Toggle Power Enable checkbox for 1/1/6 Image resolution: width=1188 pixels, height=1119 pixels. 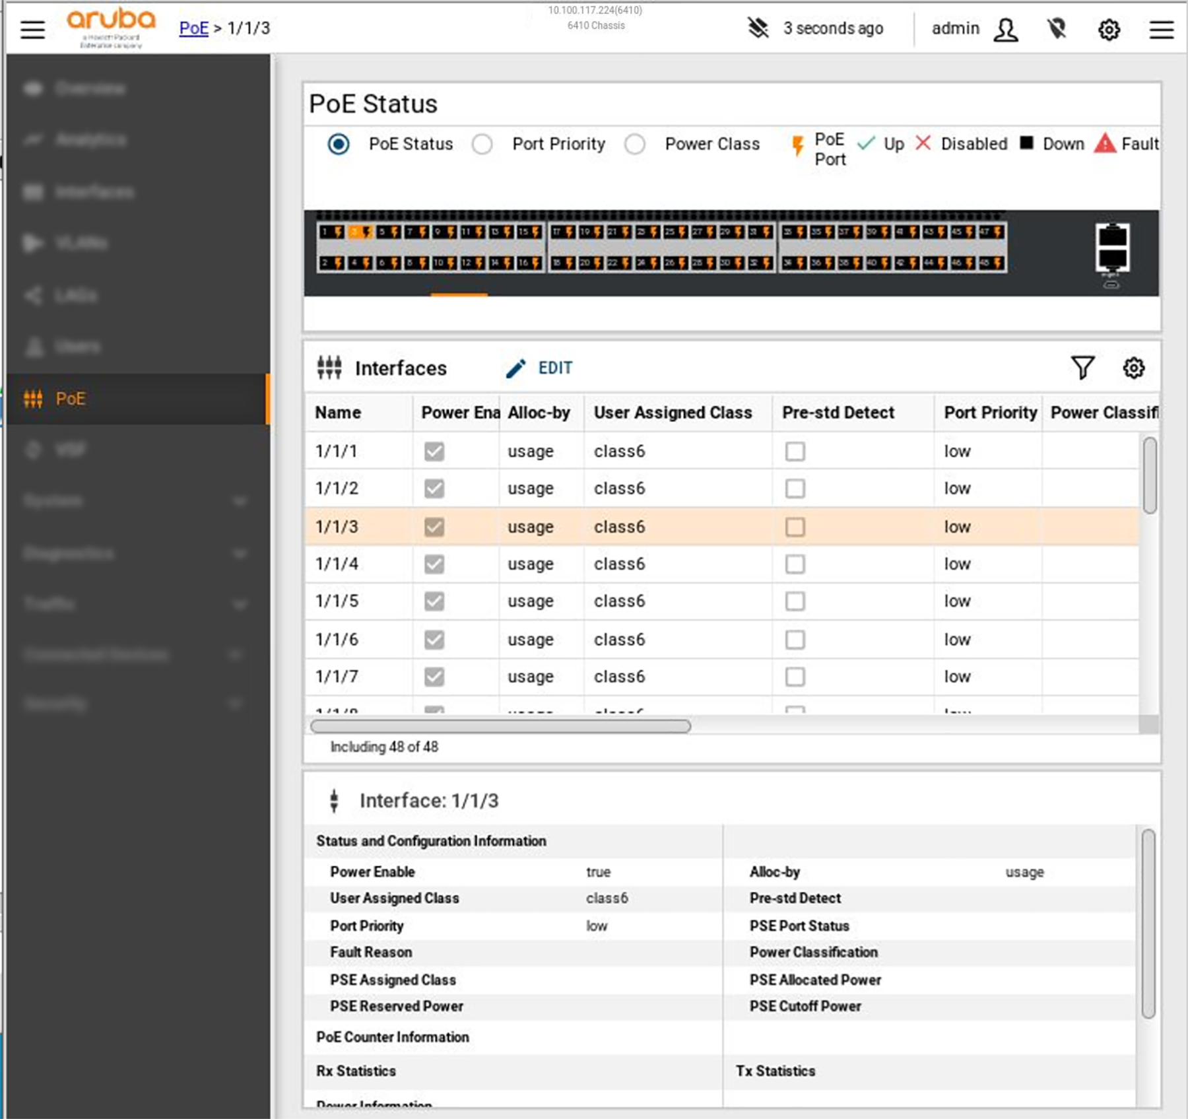click(x=434, y=640)
